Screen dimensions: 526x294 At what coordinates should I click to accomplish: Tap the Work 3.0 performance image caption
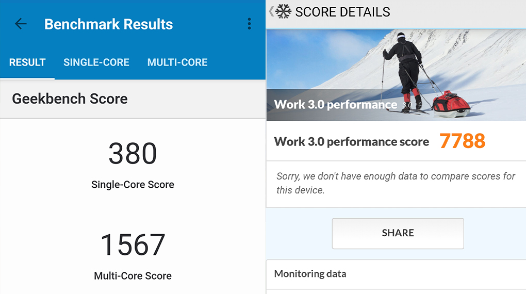click(x=335, y=105)
